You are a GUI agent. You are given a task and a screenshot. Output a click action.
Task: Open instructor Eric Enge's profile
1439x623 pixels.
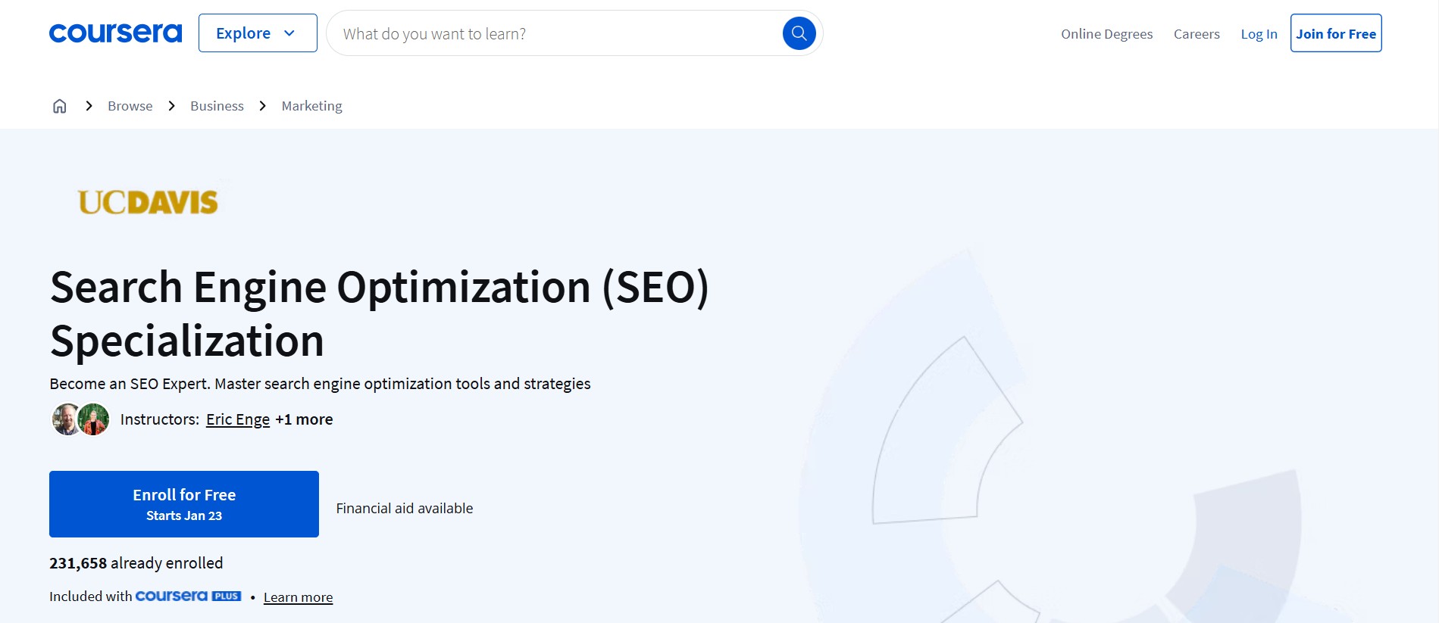click(x=238, y=419)
